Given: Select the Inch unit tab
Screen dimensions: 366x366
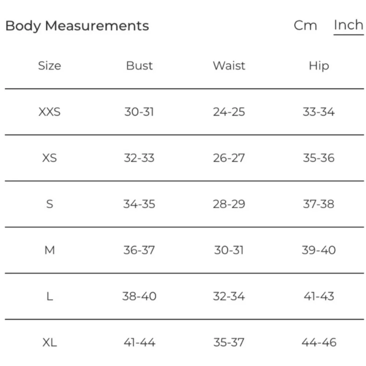Looking at the screenshot, I should click(x=348, y=25).
